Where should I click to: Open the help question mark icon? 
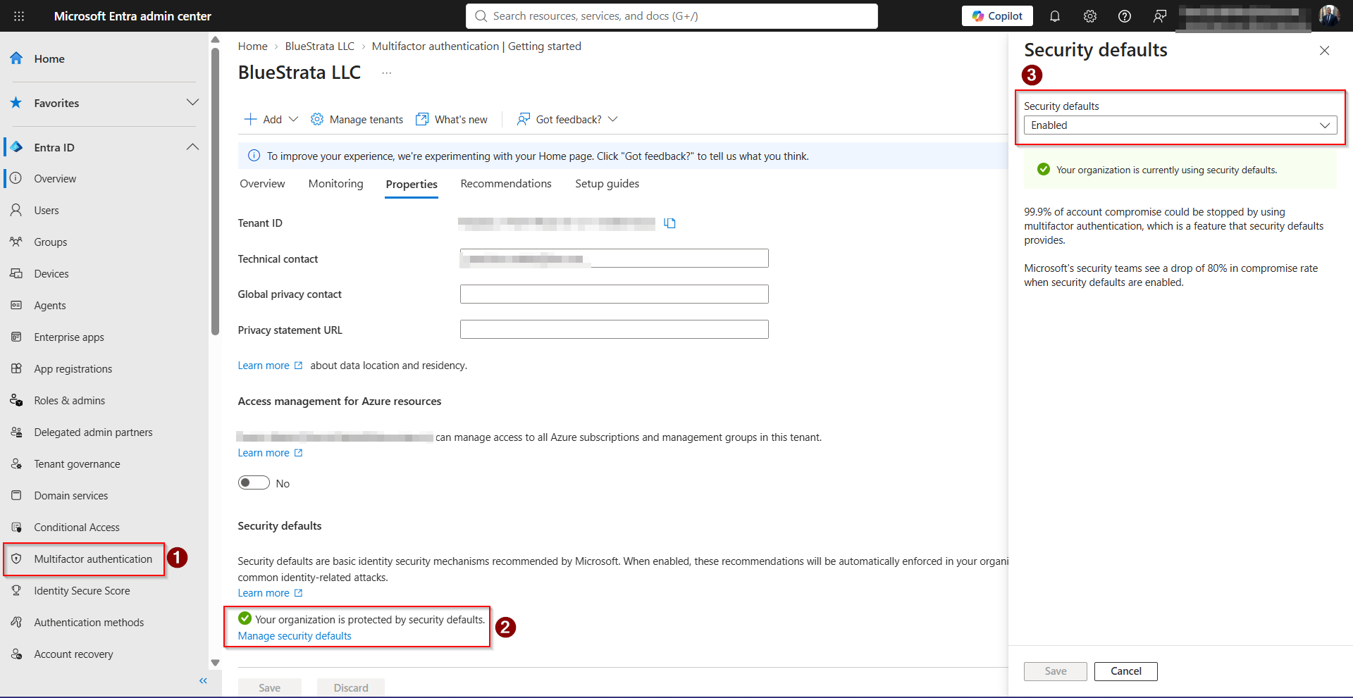tap(1125, 16)
